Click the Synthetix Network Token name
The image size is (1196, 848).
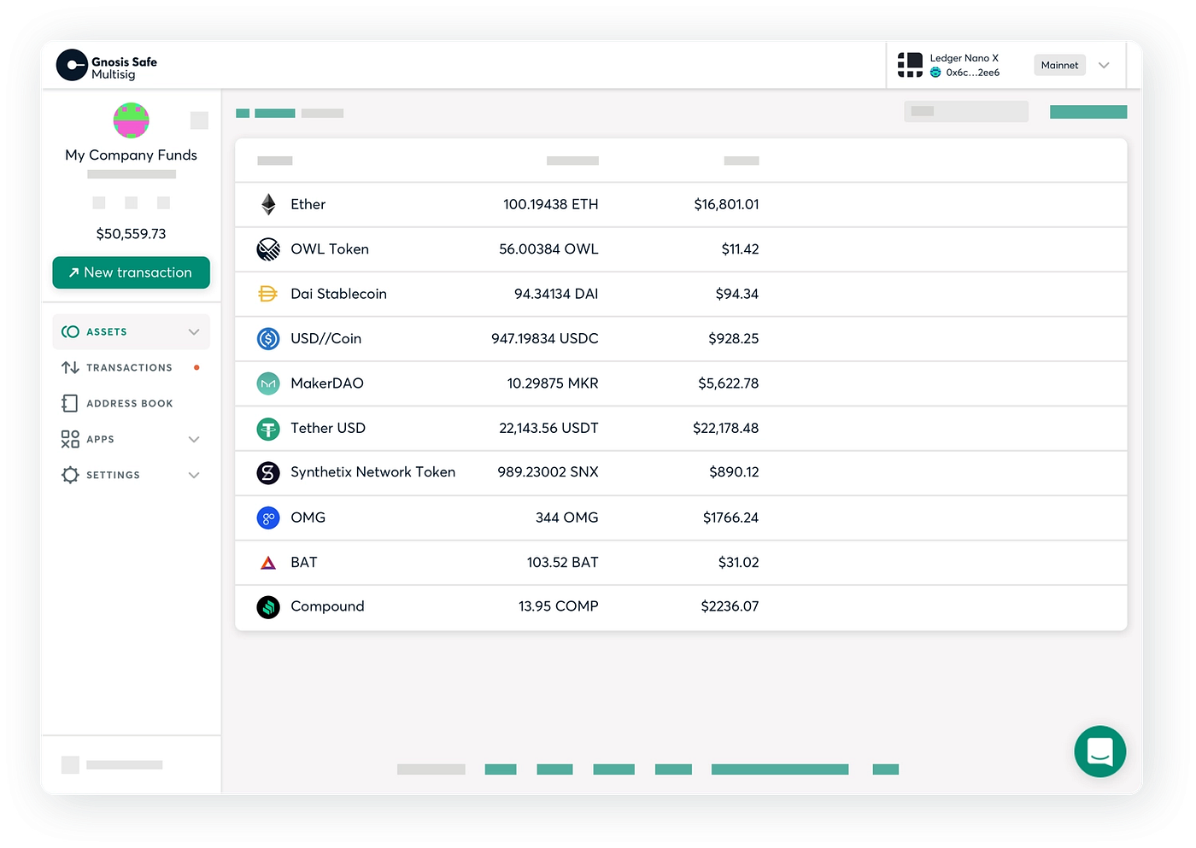coord(372,472)
